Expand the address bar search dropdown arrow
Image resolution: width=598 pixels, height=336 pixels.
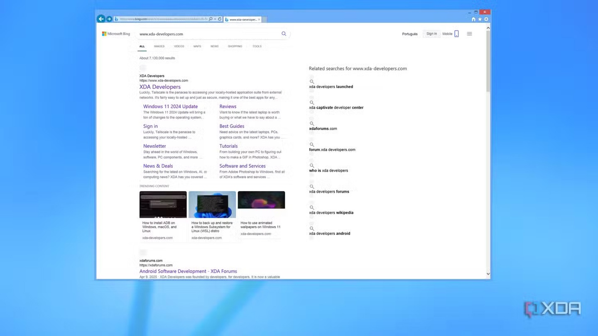[215, 19]
